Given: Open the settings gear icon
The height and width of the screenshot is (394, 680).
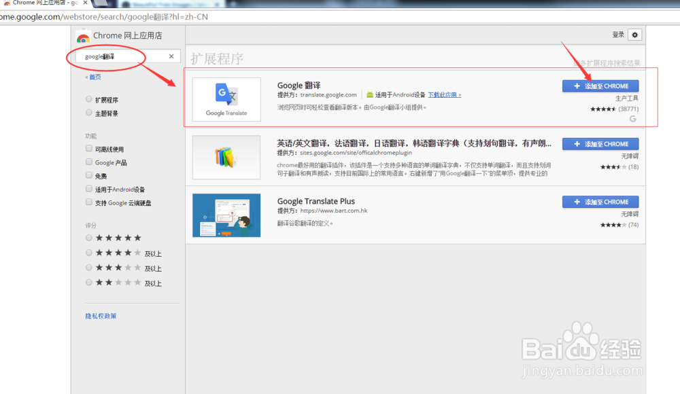Looking at the screenshot, I should tap(635, 35).
